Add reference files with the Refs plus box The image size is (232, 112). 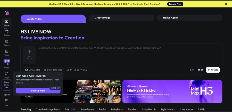pyautogui.click(x=29, y=55)
